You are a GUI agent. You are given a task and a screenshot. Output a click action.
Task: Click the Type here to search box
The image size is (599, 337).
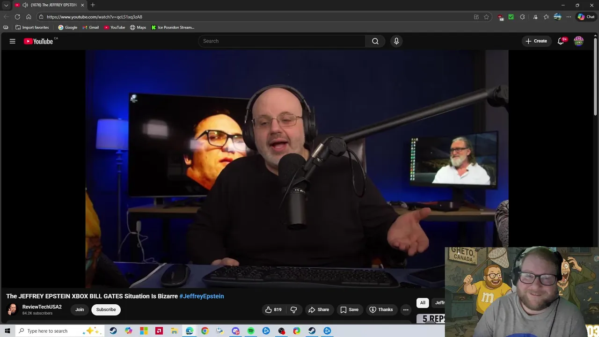click(x=60, y=331)
